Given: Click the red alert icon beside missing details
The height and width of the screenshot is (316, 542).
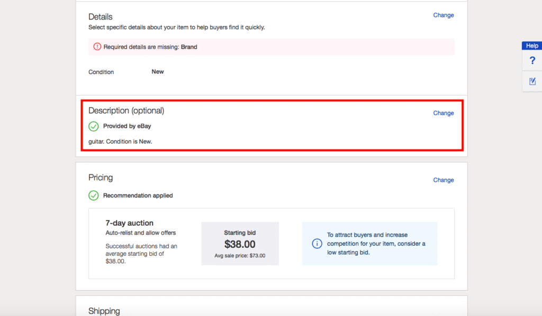Looking at the screenshot, I should [x=97, y=47].
